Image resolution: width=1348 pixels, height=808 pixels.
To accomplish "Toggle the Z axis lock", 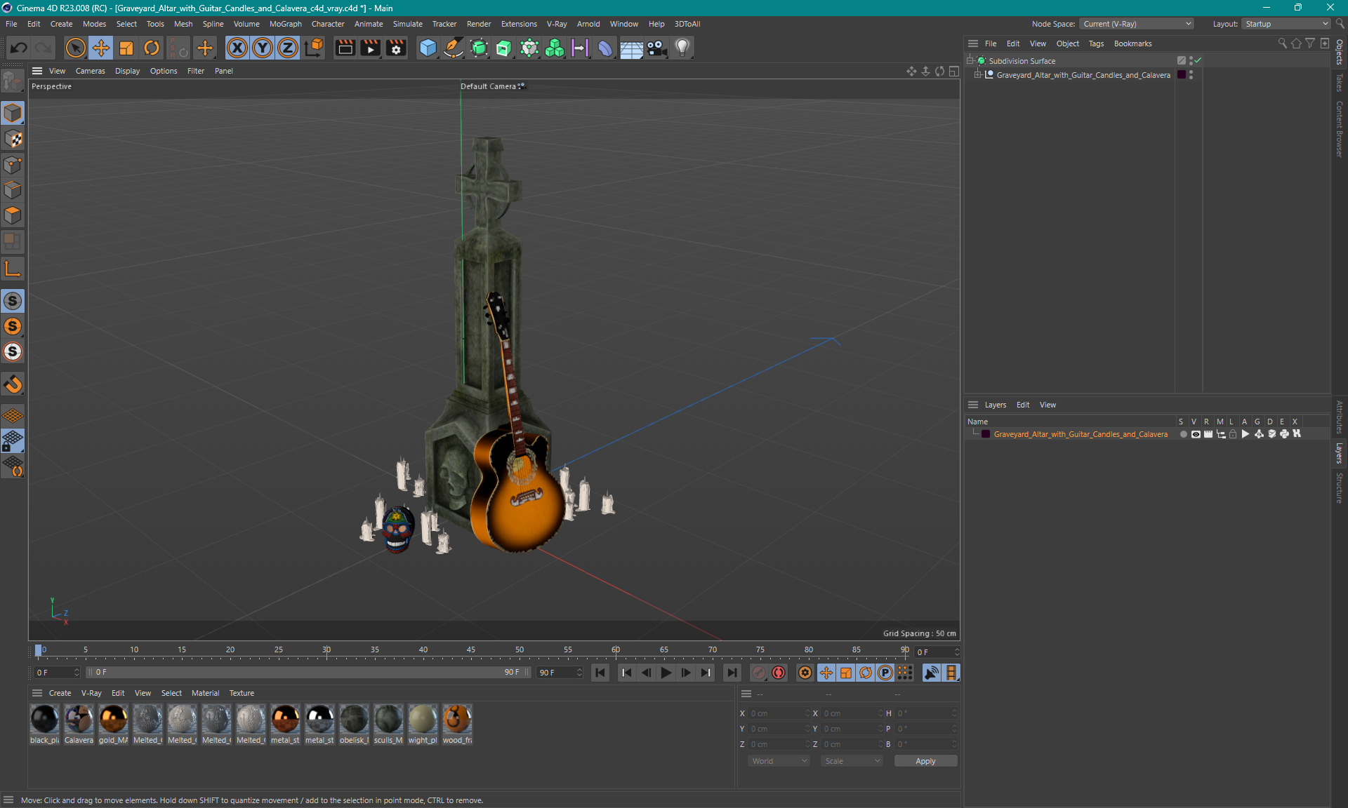I will (x=288, y=48).
